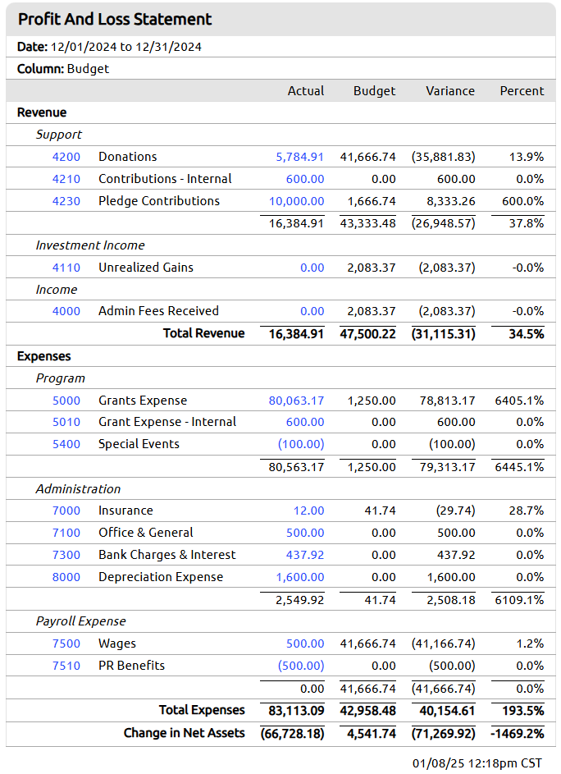Open account 4110 Unrealized Gains
The height and width of the screenshot is (774, 561).
66,268
